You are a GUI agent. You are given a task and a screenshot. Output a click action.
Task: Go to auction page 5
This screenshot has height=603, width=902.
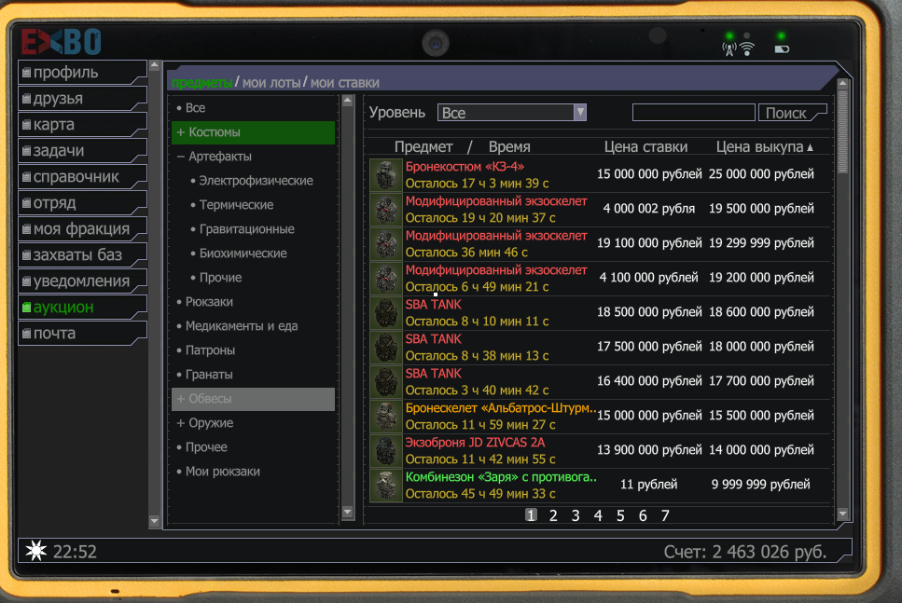coord(620,515)
